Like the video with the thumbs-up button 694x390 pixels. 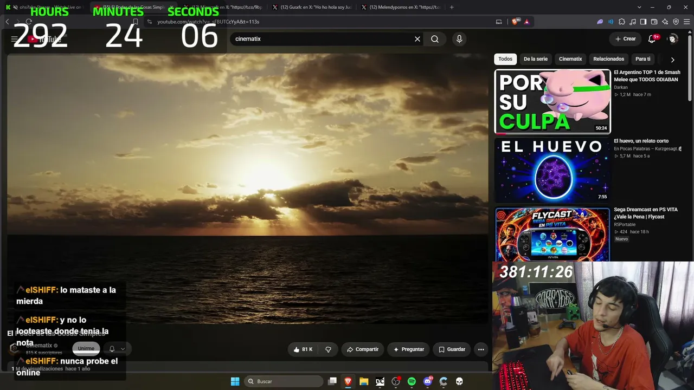303,349
